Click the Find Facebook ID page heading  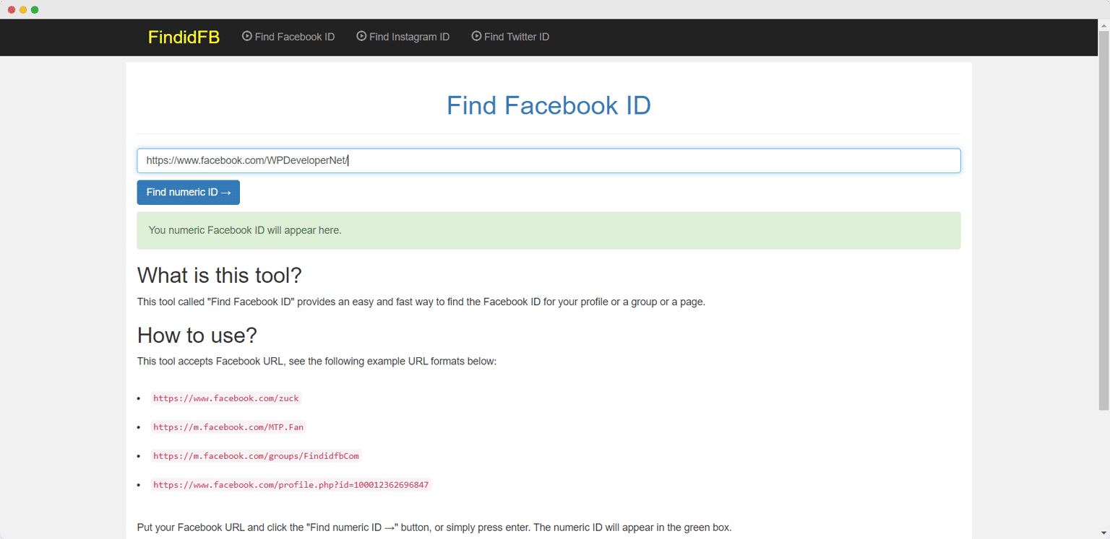pos(548,105)
